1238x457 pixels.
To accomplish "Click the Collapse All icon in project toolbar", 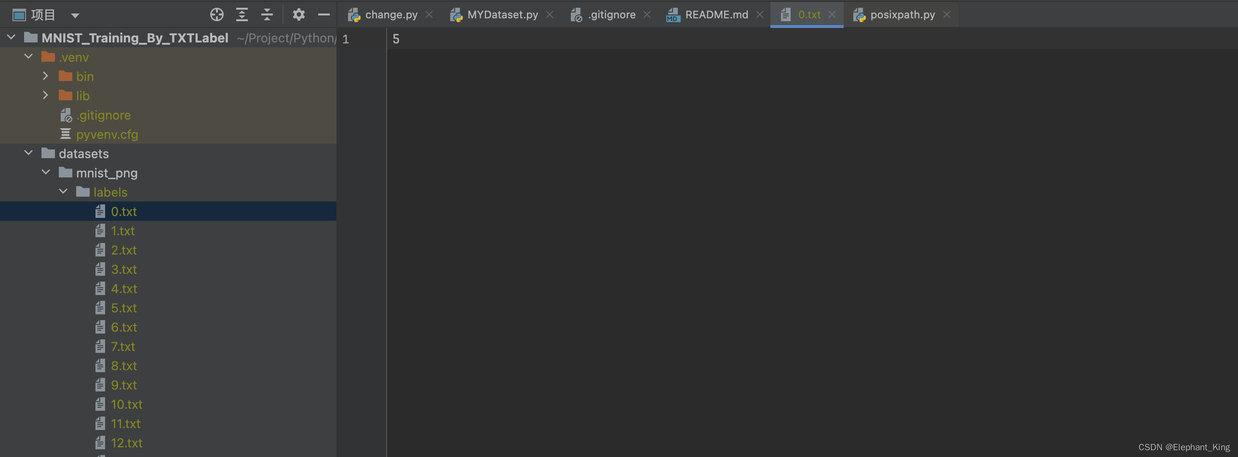I will pos(267,15).
